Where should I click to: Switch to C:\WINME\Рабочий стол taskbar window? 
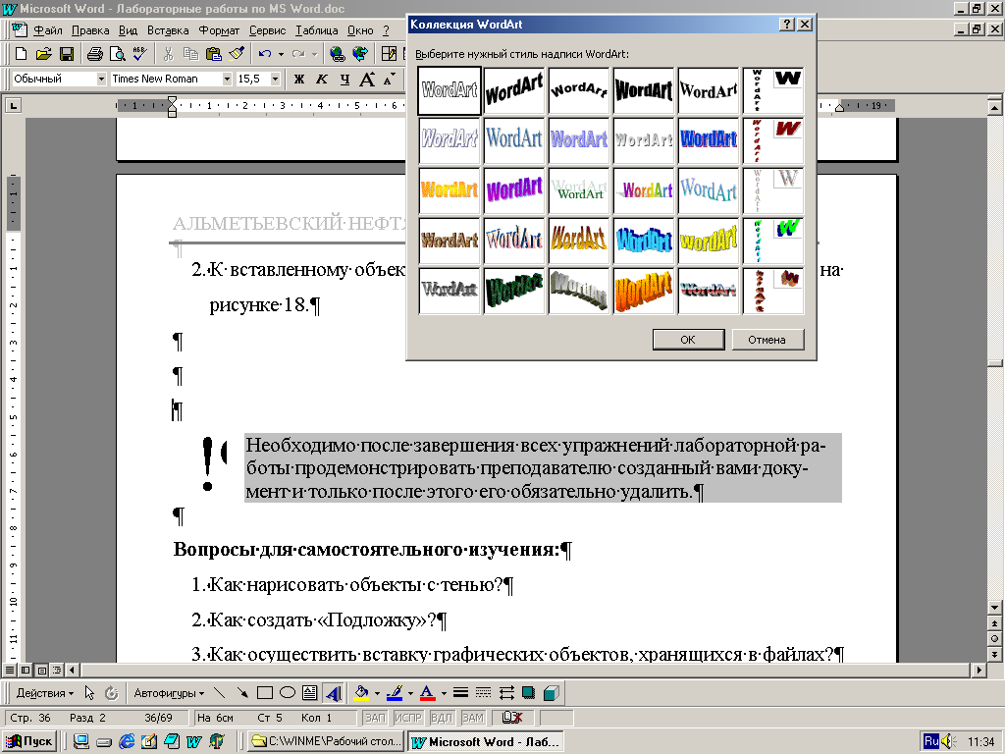click(326, 741)
